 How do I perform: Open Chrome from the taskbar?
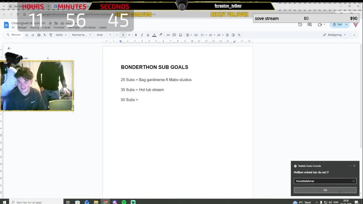click(105, 202)
